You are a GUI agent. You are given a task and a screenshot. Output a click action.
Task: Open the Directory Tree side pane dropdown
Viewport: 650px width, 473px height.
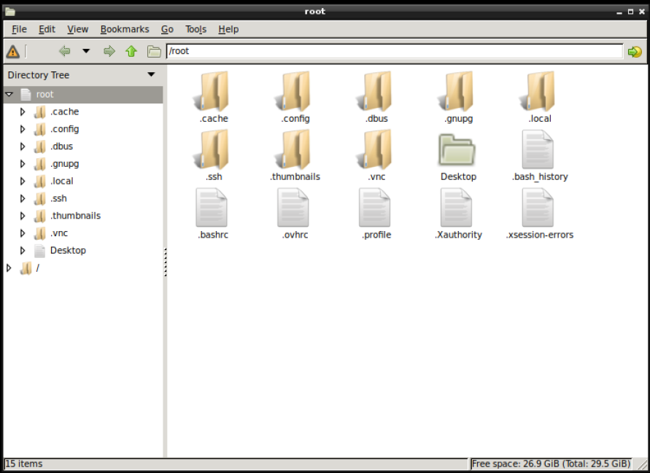[151, 74]
